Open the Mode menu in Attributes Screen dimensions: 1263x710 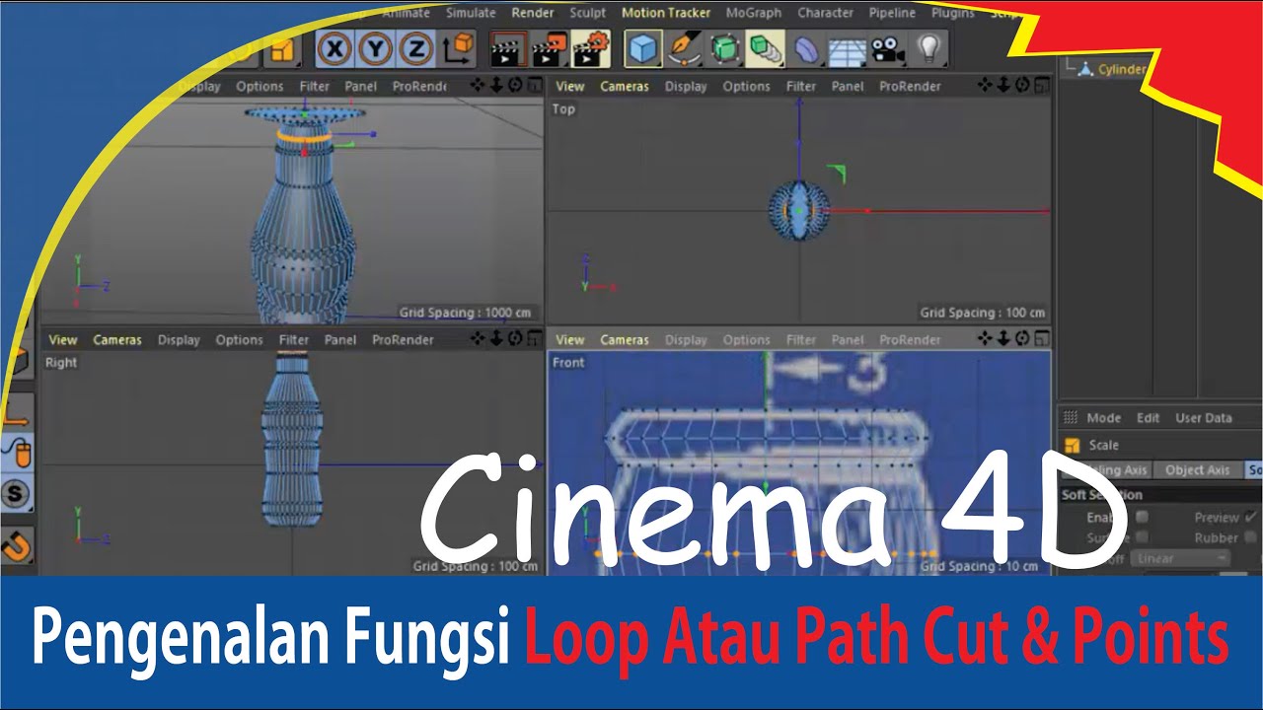coord(1103,417)
